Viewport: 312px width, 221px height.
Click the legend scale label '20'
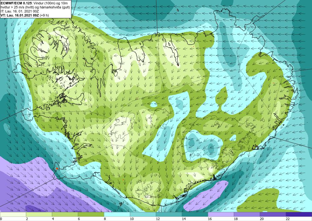click(262, 219)
